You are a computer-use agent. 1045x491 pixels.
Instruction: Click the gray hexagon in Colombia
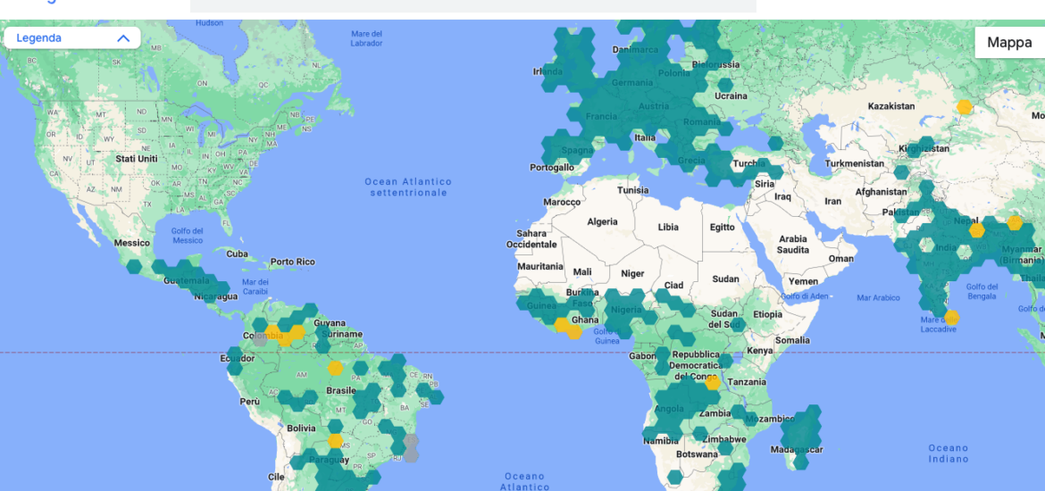tap(260, 339)
